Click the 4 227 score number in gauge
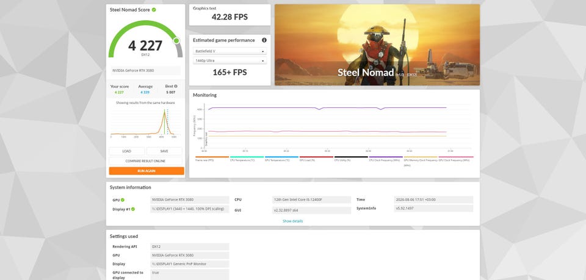This screenshot has height=280, width=586. (145, 46)
